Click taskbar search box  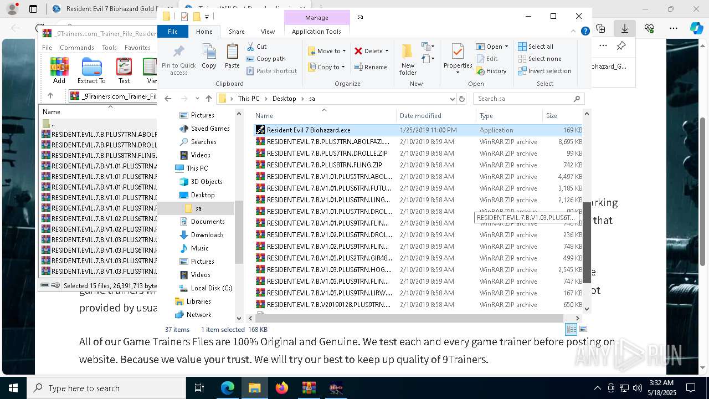106,388
